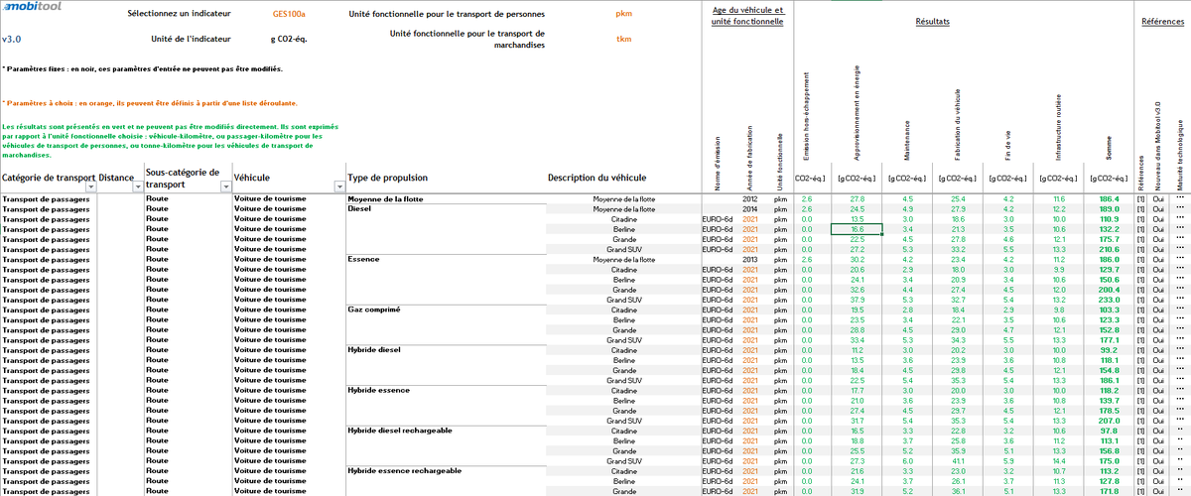Click the year 2012 cell
The width and height of the screenshot is (1191, 496).
(750, 198)
